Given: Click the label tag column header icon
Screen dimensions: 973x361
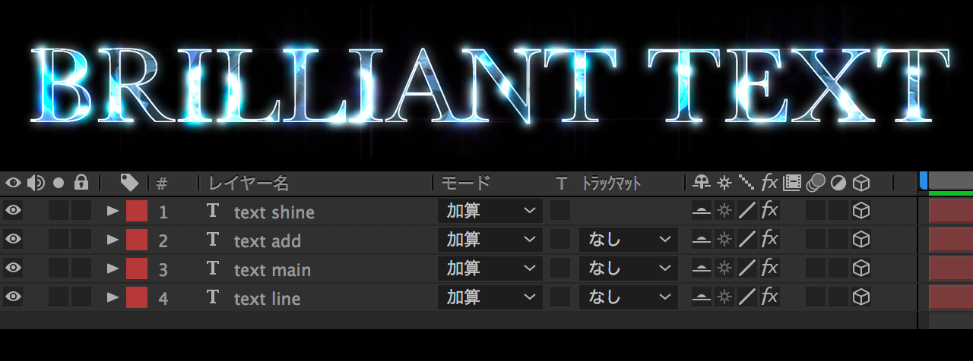Looking at the screenshot, I should click(x=129, y=183).
